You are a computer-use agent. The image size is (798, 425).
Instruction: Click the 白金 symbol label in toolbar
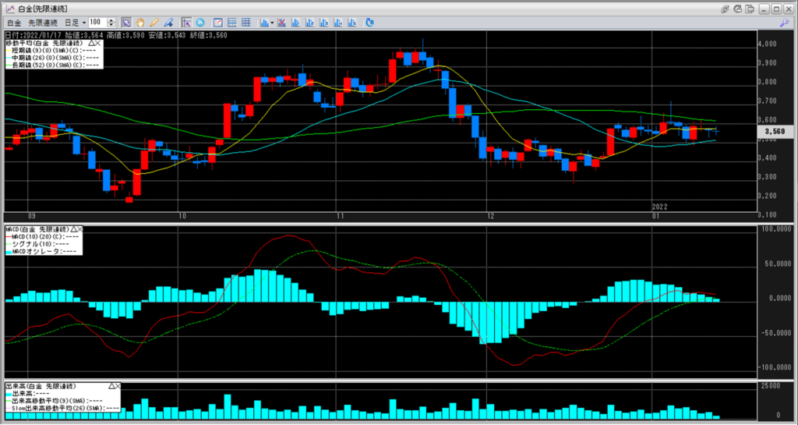click(14, 23)
